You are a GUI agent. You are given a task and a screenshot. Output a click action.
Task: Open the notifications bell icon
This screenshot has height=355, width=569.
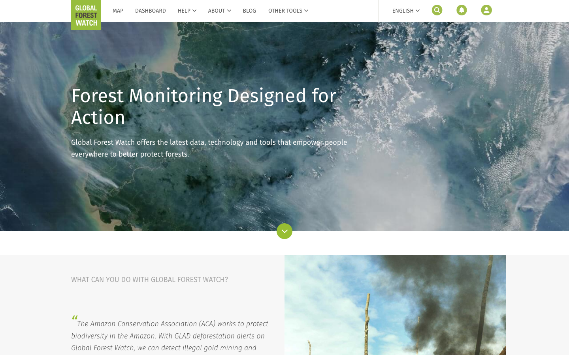pos(462,10)
